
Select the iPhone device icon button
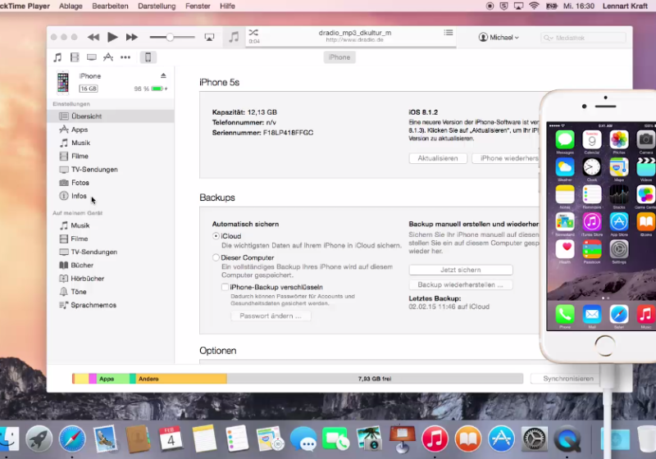click(148, 57)
